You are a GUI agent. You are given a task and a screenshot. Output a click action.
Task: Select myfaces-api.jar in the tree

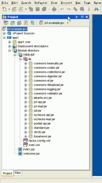44,115
